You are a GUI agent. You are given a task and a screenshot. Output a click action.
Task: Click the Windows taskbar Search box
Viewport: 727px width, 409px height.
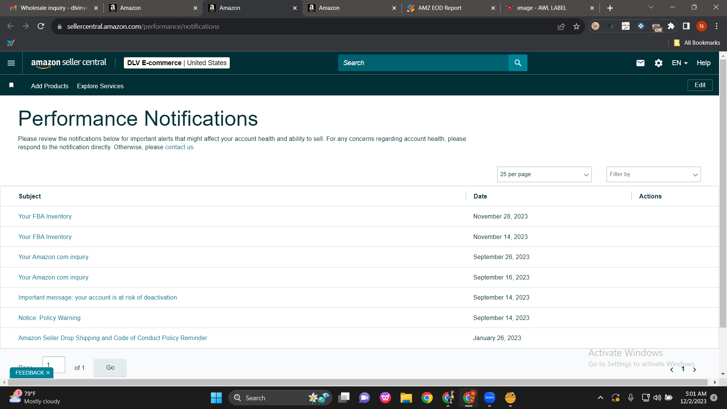[280, 398]
